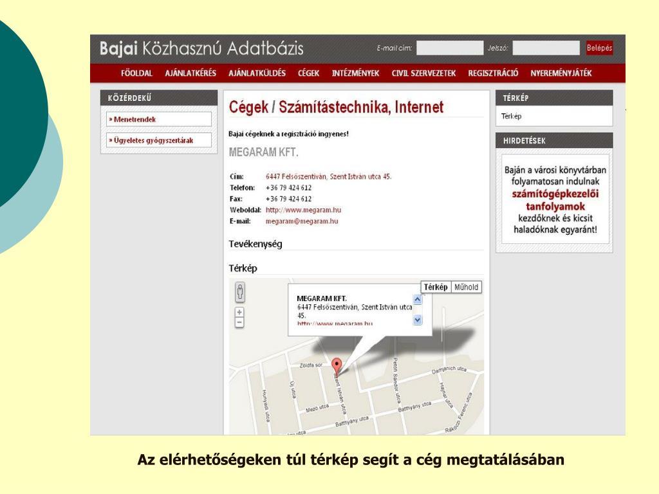Click MEGARAM KFT. title in map bubble

322,298
